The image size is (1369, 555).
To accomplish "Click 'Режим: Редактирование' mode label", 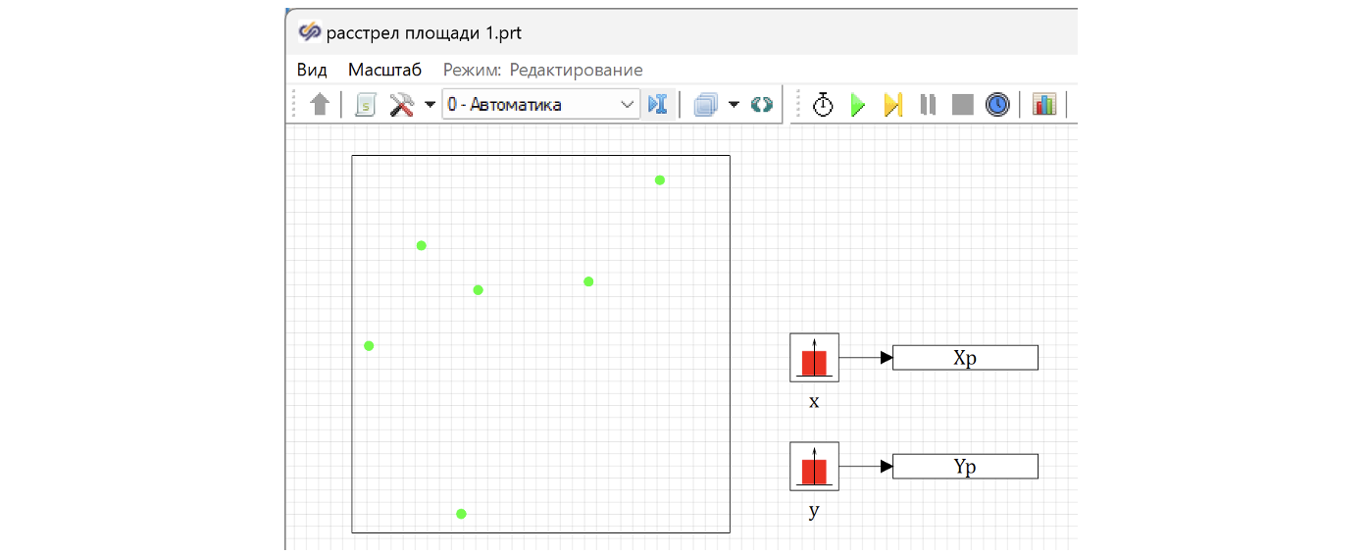I will coord(543,70).
